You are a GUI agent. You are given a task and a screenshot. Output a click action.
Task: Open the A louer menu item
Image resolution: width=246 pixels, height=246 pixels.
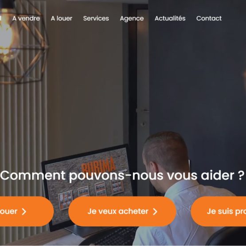[x=62, y=18]
